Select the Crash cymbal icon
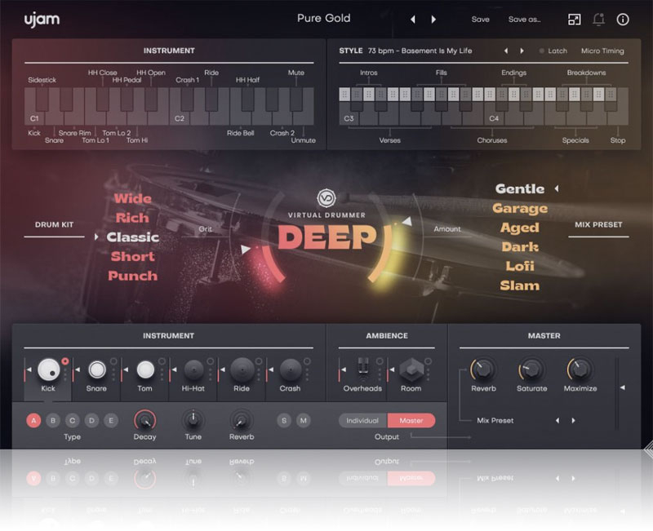Viewport: 653px width, 531px height. click(290, 370)
